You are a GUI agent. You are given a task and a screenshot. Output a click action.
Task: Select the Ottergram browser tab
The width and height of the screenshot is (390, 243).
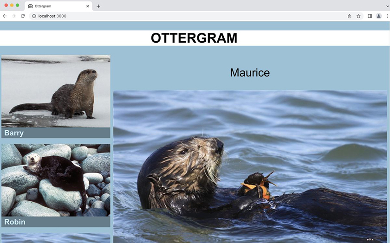click(58, 6)
